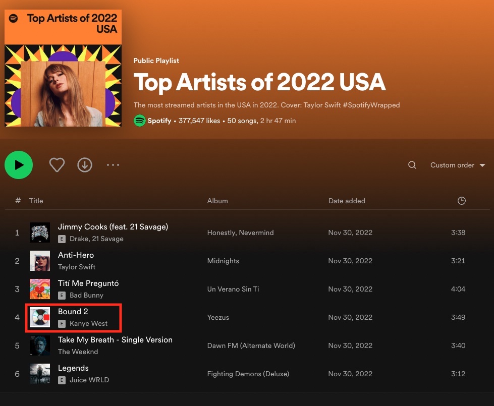Sort by the Date added column header
This screenshot has height=406, width=494.
coord(347,201)
